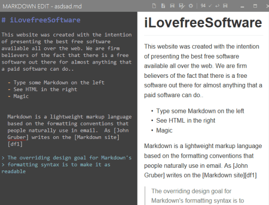Save the document with the floppy disk icon
Image resolution: width=269 pixels, height=205 pixels.
172,6
